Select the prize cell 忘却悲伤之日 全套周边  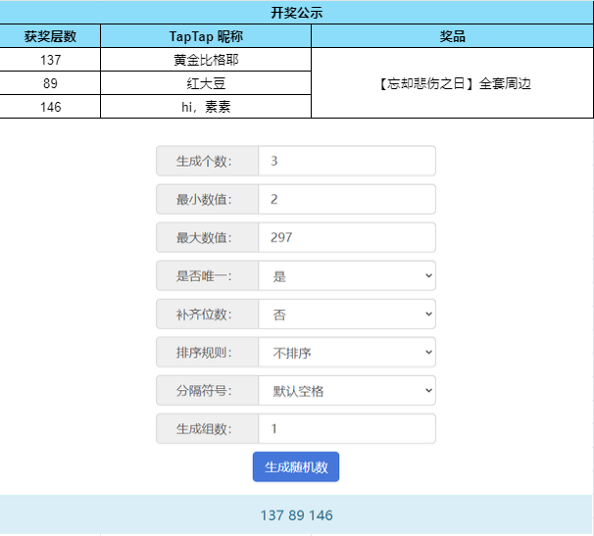click(x=452, y=83)
